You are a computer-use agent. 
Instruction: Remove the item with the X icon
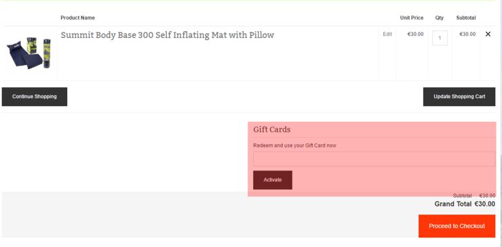coord(488,34)
